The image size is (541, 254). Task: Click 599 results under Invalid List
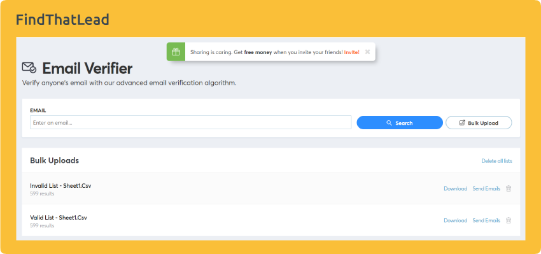point(42,194)
